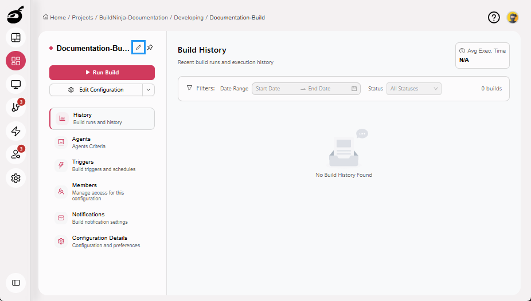Go to Home breadcrumb link
The height and width of the screenshot is (301, 531).
[x=58, y=18]
